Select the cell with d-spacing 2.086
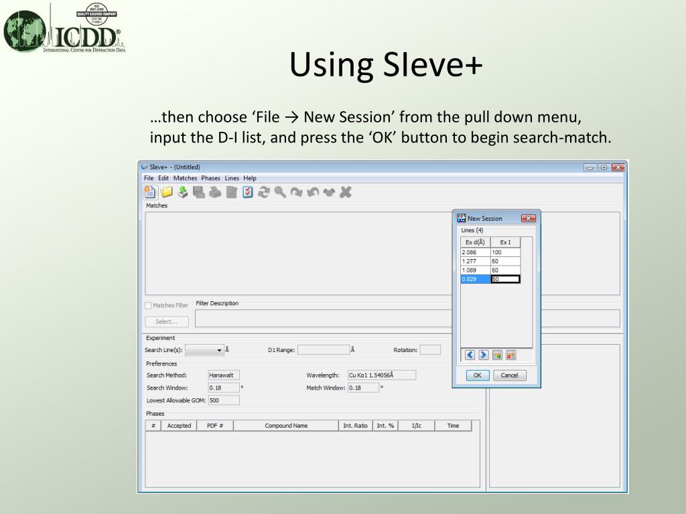This screenshot has height=514, width=686. pyautogui.click(x=475, y=252)
